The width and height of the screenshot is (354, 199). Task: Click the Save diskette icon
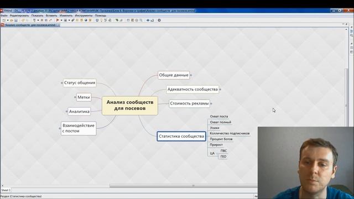click(x=16, y=20)
